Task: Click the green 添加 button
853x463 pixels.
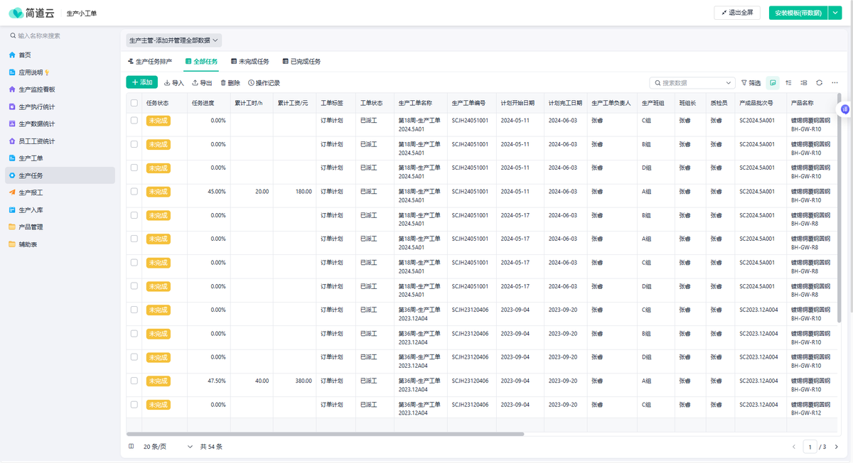Action: click(x=142, y=82)
